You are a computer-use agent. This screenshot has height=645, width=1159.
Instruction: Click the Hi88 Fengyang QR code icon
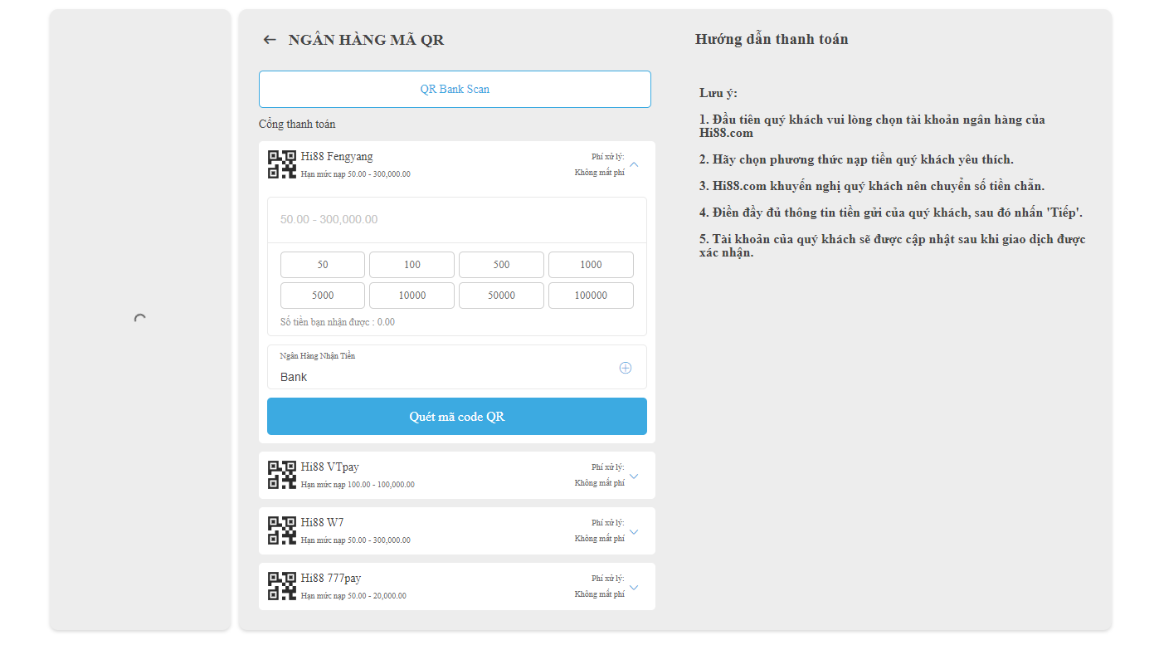[282, 164]
